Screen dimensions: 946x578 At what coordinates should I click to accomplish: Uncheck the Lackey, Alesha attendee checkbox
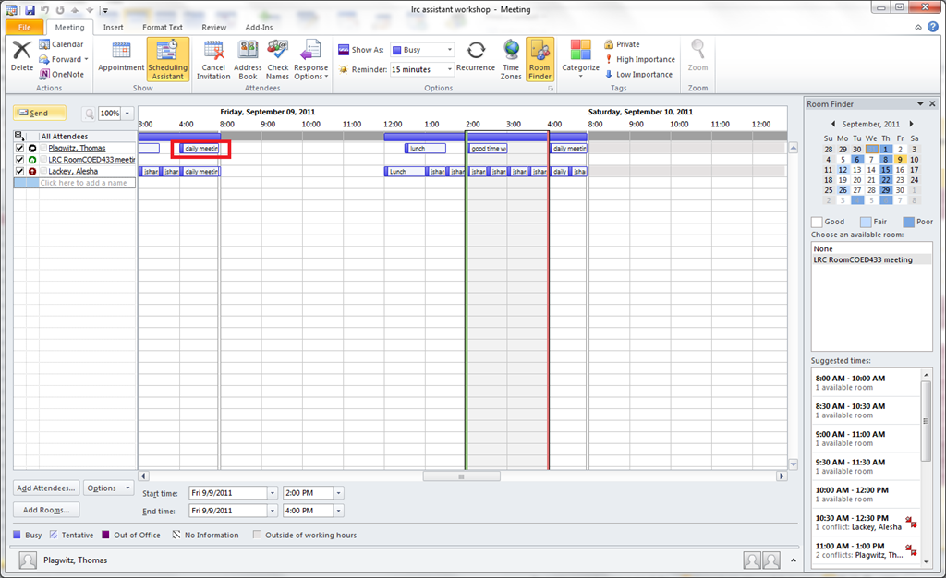click(20, 171)
